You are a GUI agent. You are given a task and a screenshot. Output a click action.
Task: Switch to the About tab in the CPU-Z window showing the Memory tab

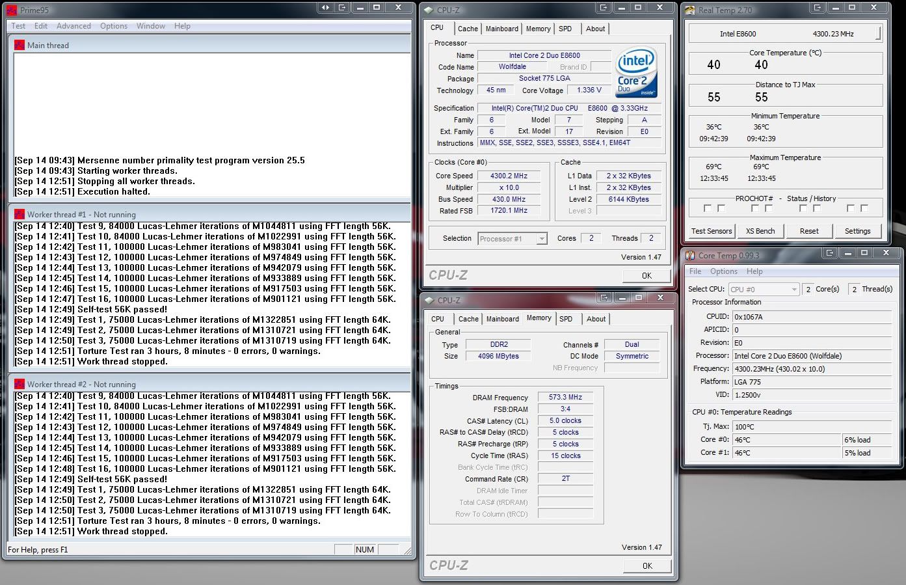click(596, 319)
